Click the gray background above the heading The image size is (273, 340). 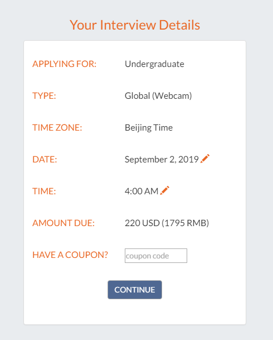click(135, 8)
